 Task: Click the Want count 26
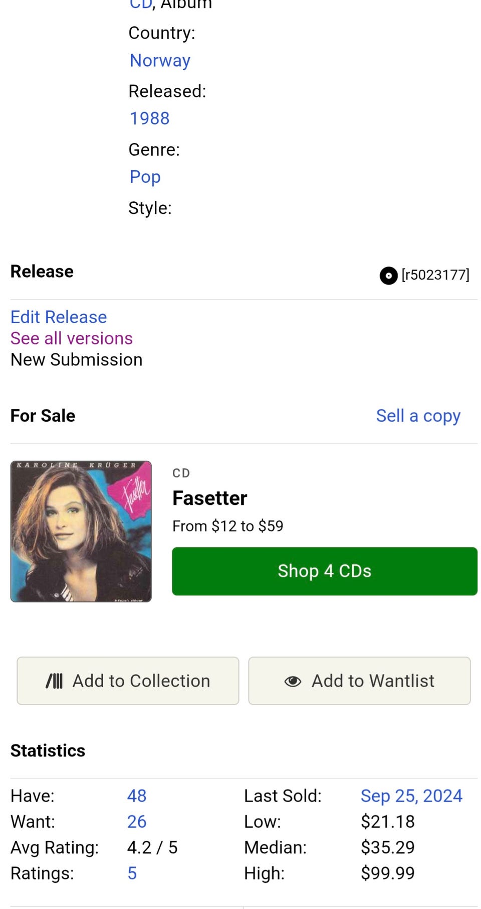(136, 822)
